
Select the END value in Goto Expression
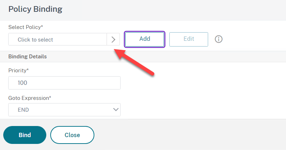(23, 110)
